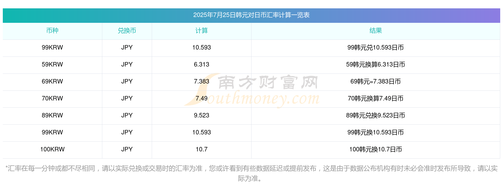
Task: Click 99KRW in the 99韩元兑10.593日币 row
Action: (x=52, y=48)
